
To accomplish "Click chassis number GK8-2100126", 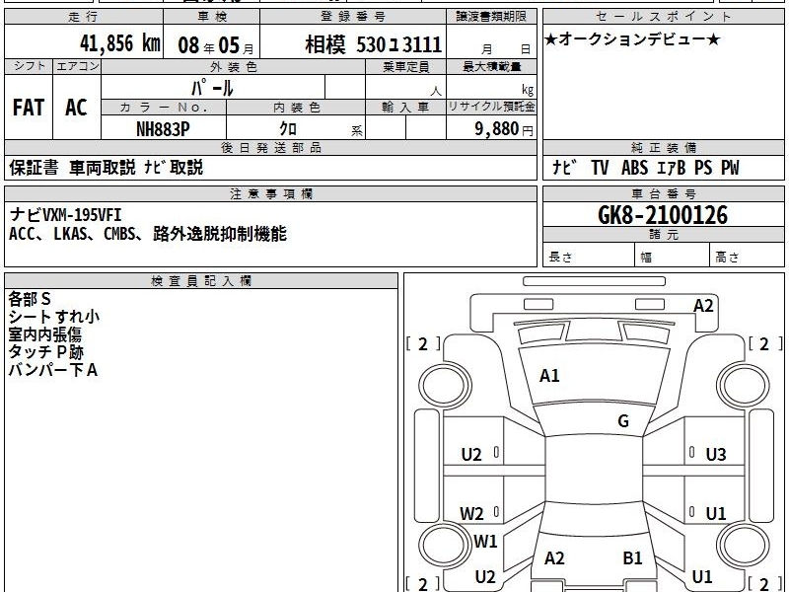I will pos(663,215).
